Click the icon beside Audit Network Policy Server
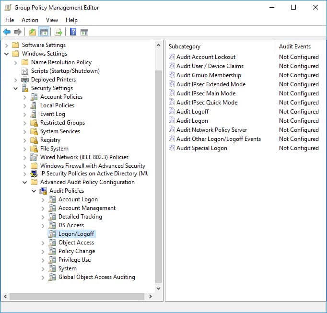 (x=172, y=129)
